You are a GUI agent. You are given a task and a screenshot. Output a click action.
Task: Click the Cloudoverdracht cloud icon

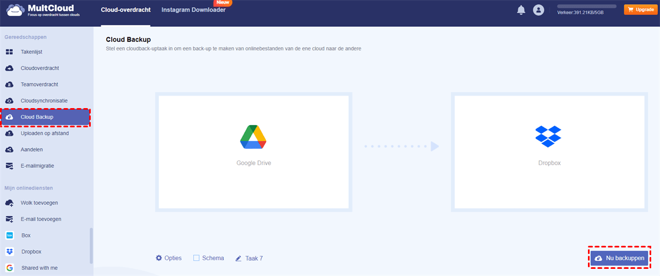pos(9,68)
